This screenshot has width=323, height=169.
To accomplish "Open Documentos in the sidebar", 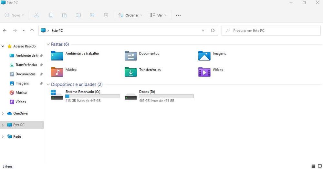I will point(23,74).
